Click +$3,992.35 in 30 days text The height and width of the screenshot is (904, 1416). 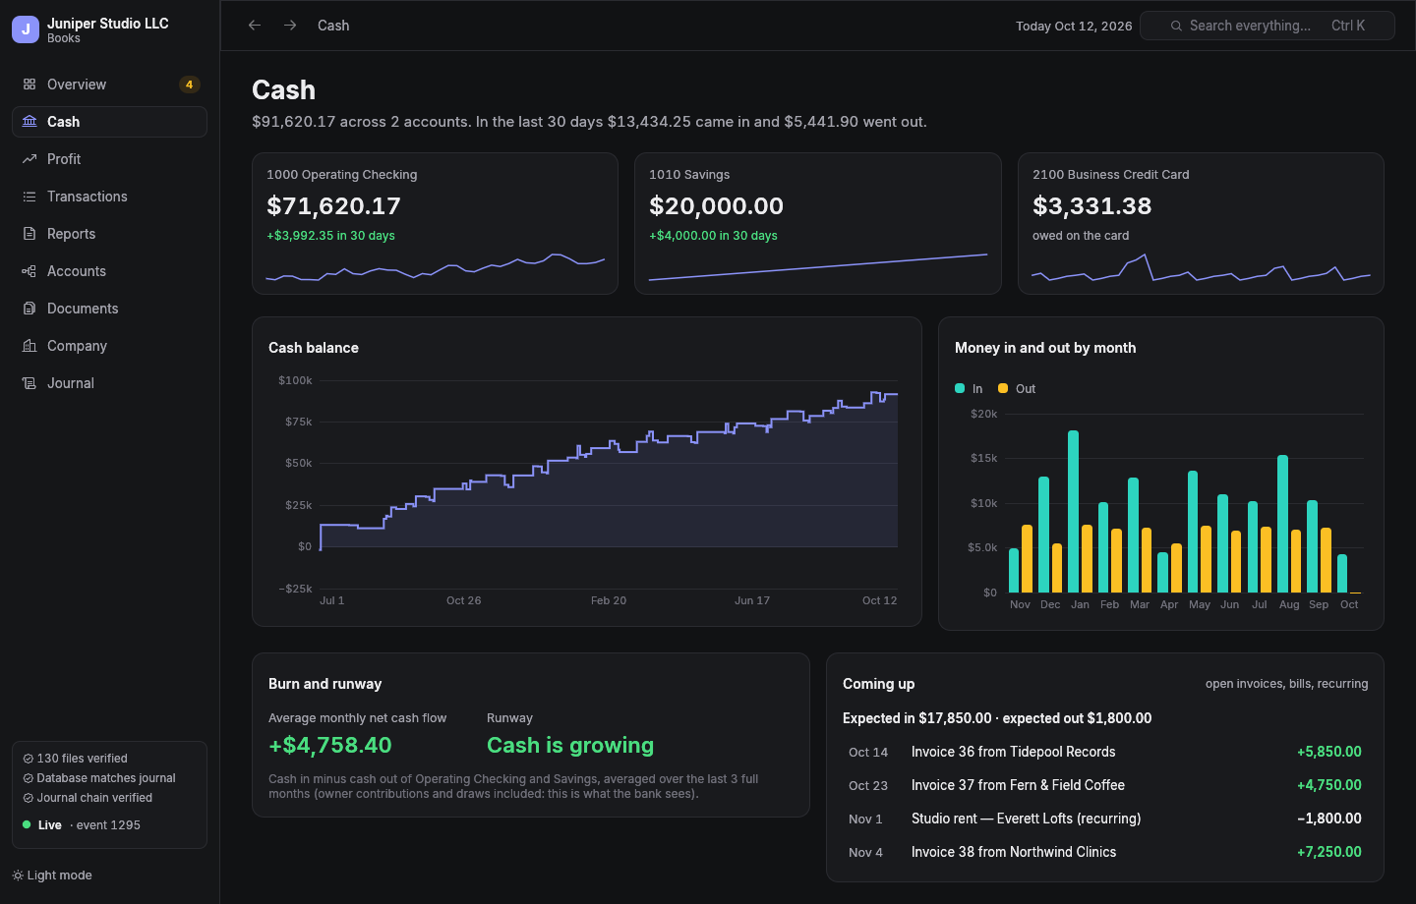[330, 236]
